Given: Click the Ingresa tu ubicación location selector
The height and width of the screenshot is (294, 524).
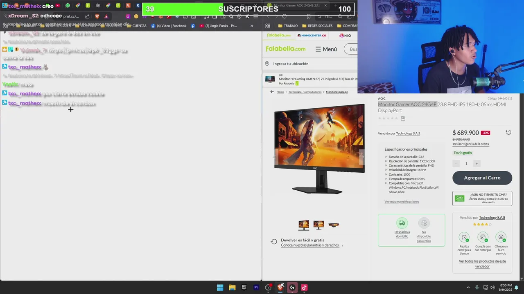Looking at the screenshot, I should (x=291, y=64).
